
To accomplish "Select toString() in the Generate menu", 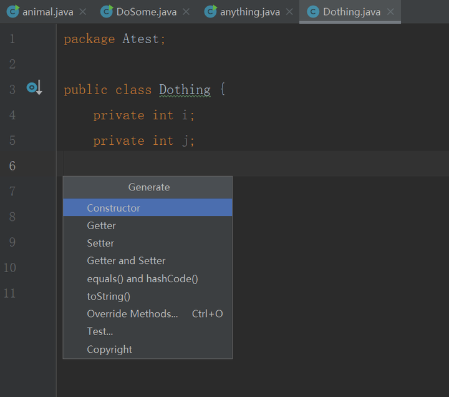I will pos(109,296).
